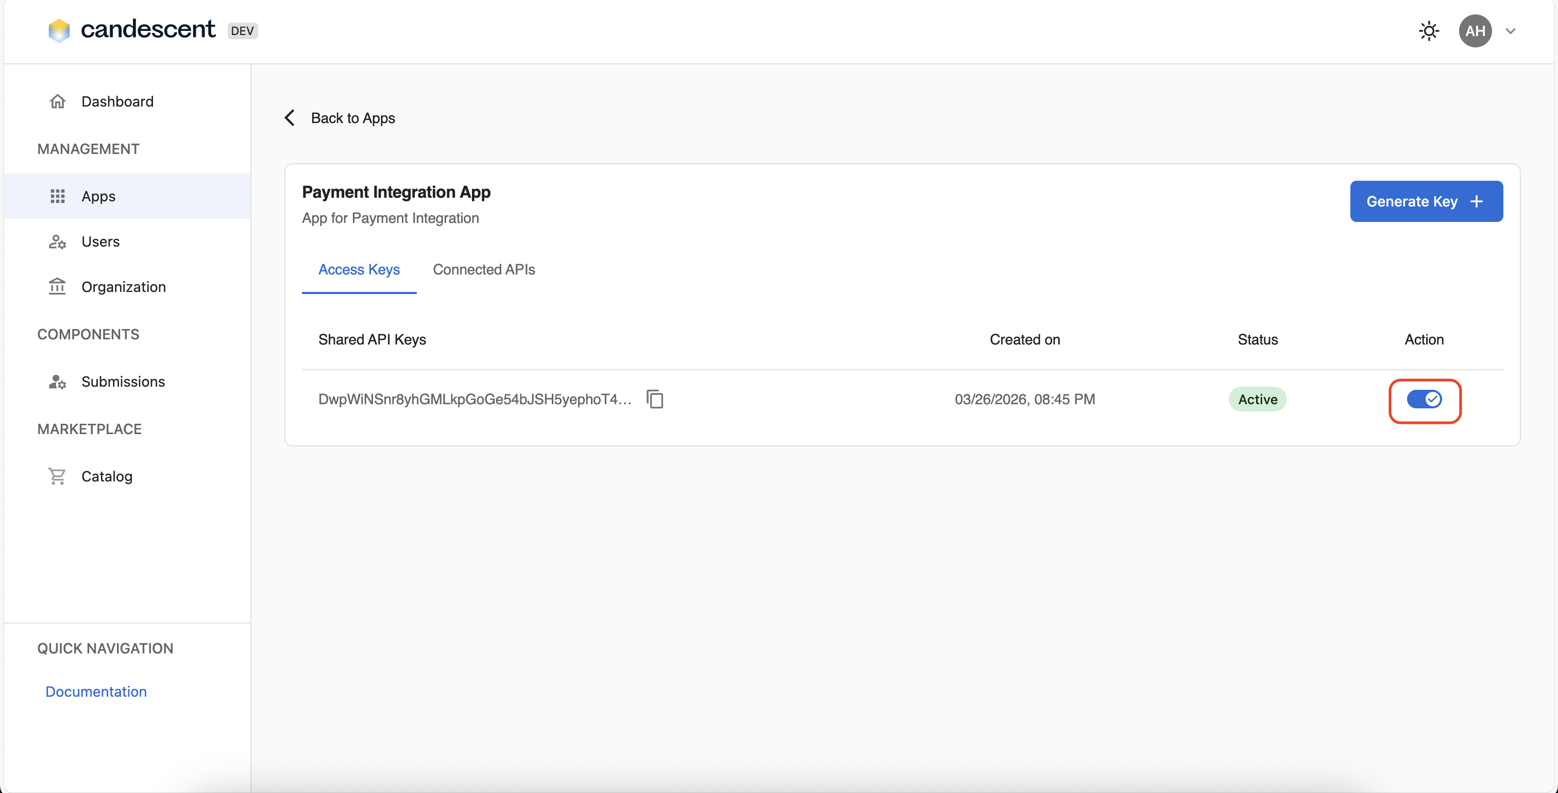Click the Organization building icon

(x=58, y=286)
